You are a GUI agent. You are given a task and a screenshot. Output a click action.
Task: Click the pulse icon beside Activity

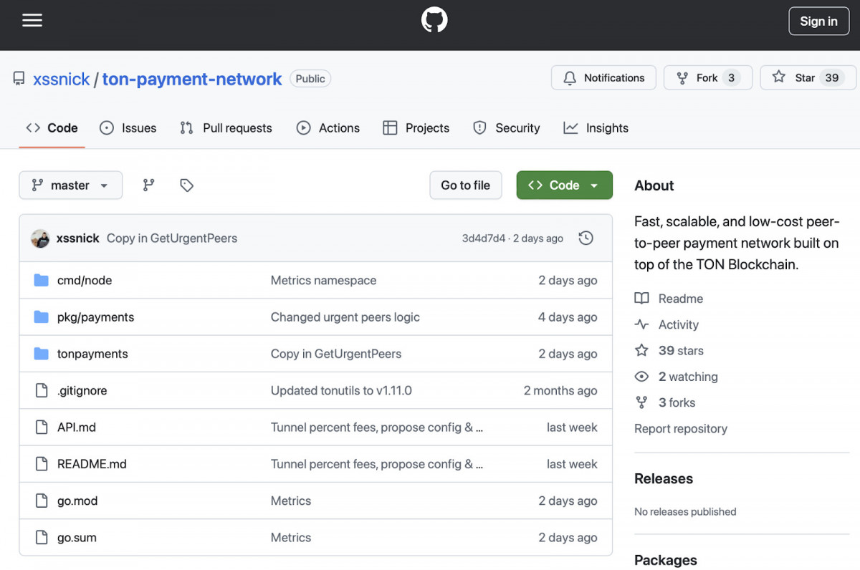point(642,324)
